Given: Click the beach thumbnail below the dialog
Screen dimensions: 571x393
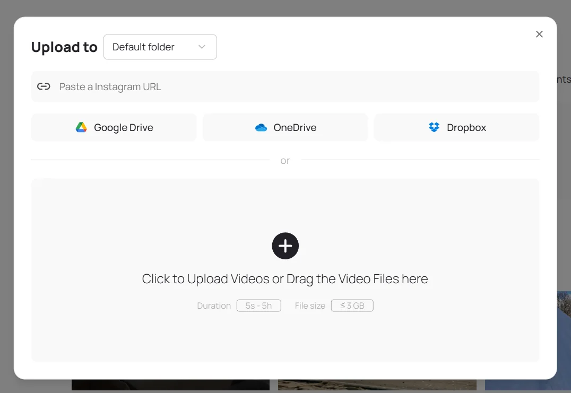Looking at the screenshot, I should point(377,387).
